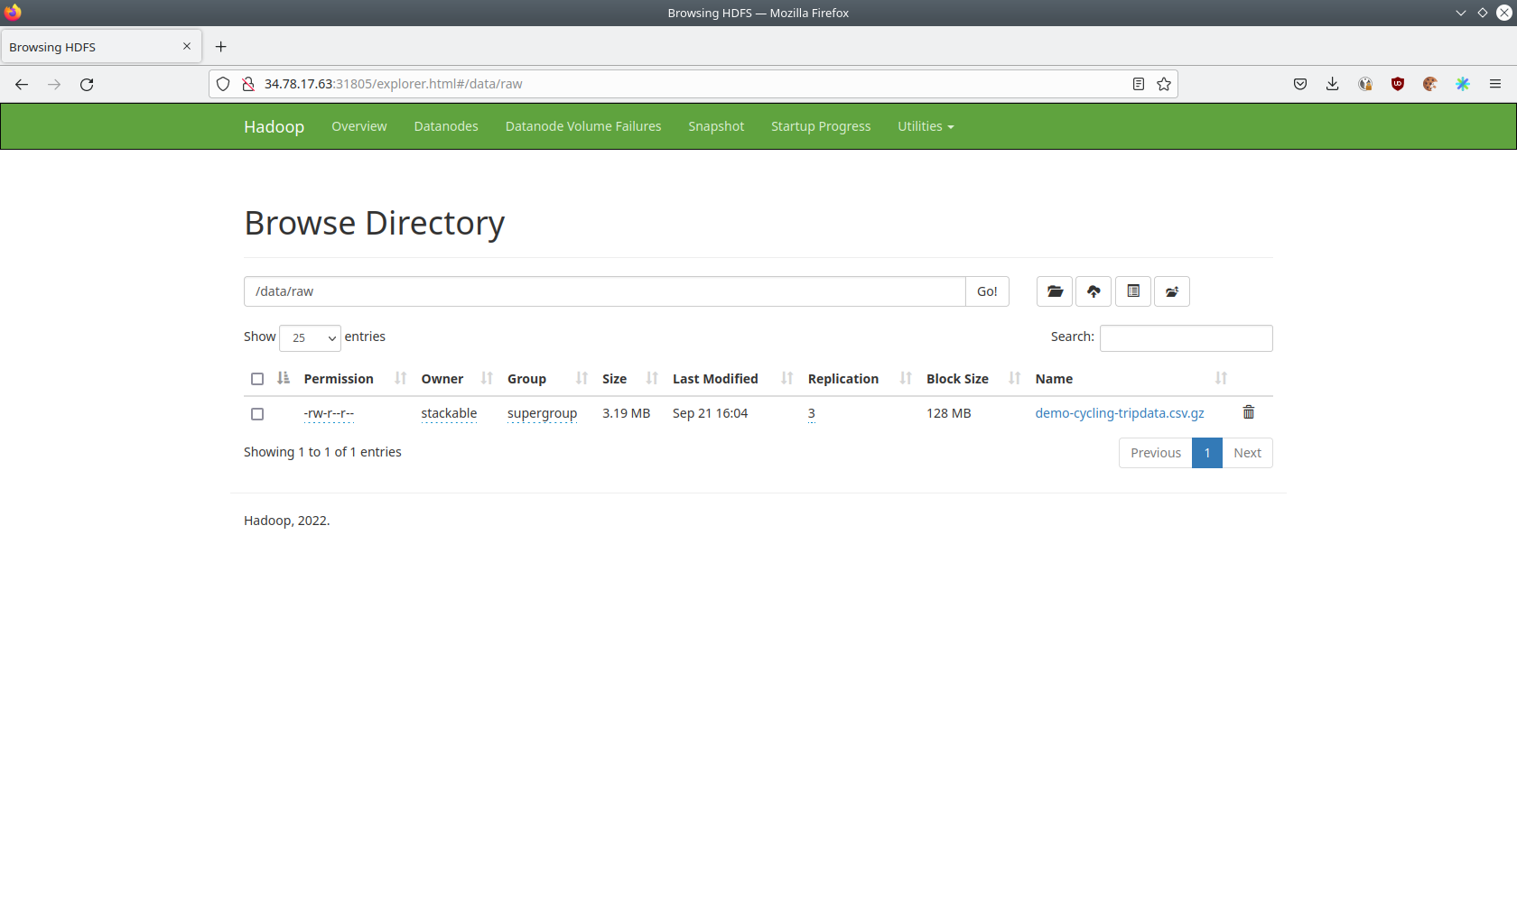Toggle the select-all checkbox in table header
The width and height of the screenshot is (1517, 913).
(x=257, y=379)
